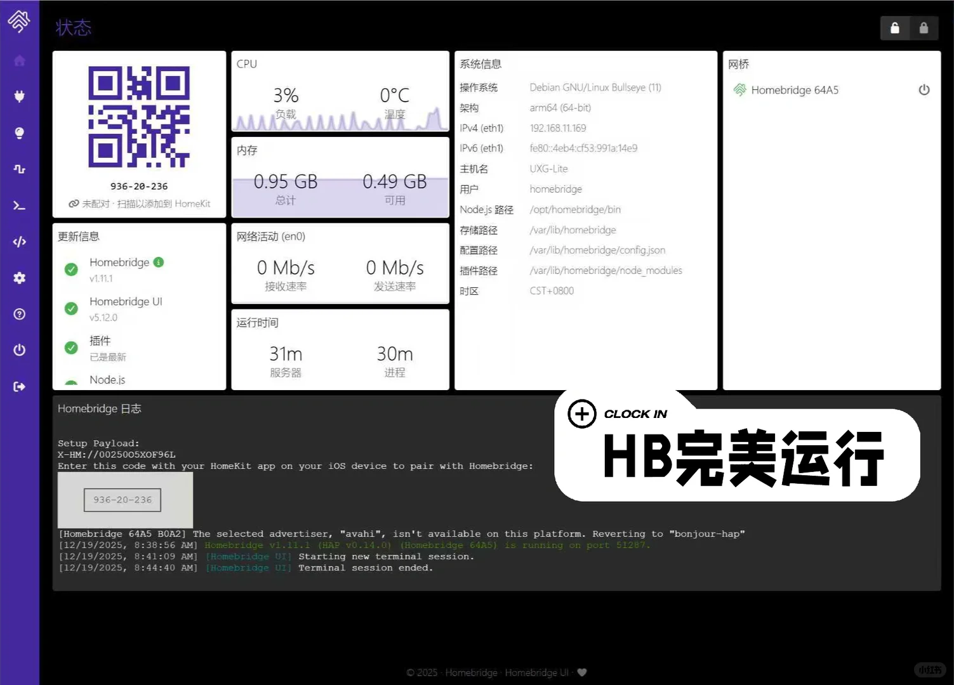Open the Homebridge UI footer link
The width and height of the screenshot is (954, 685).
coord(536,672)
